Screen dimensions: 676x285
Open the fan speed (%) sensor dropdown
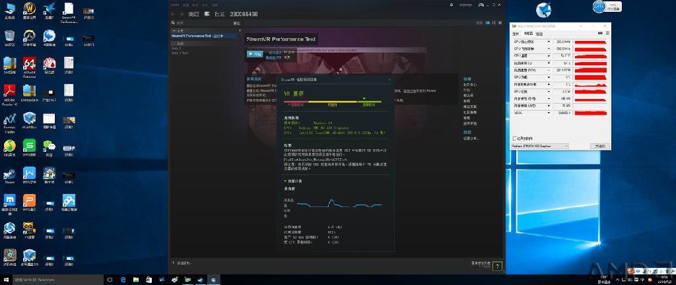click(549, 63)
